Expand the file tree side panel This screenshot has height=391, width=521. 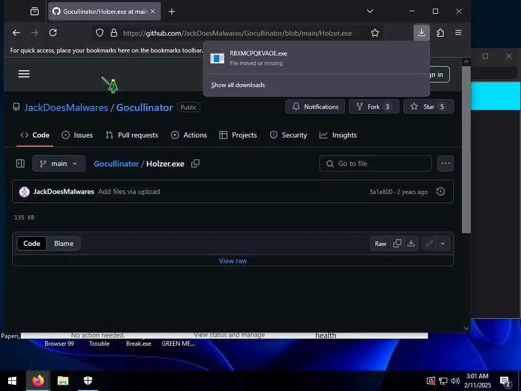tap(20, 163)
